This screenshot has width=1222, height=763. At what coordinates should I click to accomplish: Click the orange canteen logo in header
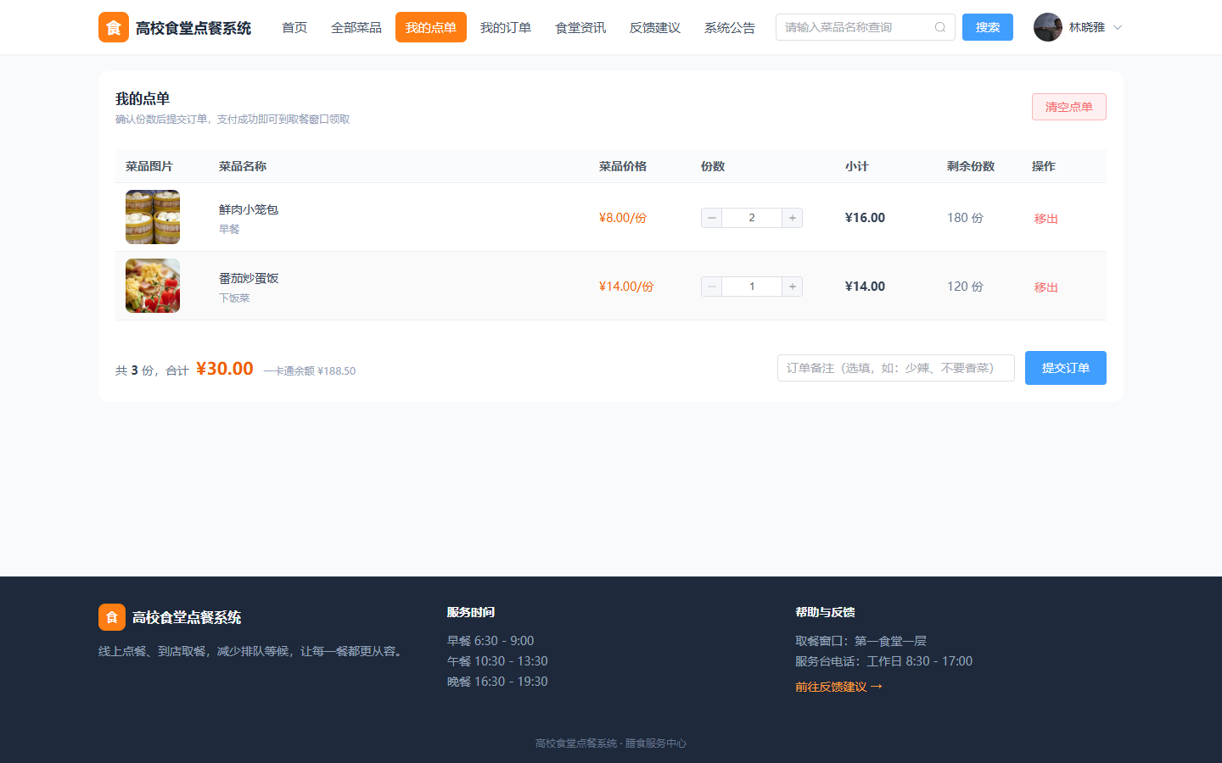pos(114,27)
